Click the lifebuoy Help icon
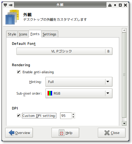132x144 pixels. pos(62,133)
